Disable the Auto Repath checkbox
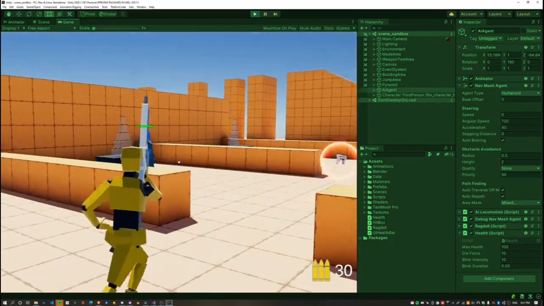Image resolution: width=544 pixels, height=306 pixels. pos(503,196)
